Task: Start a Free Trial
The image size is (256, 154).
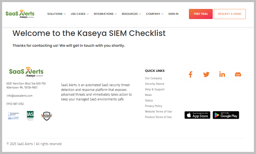Action: [x=201, y=14]
